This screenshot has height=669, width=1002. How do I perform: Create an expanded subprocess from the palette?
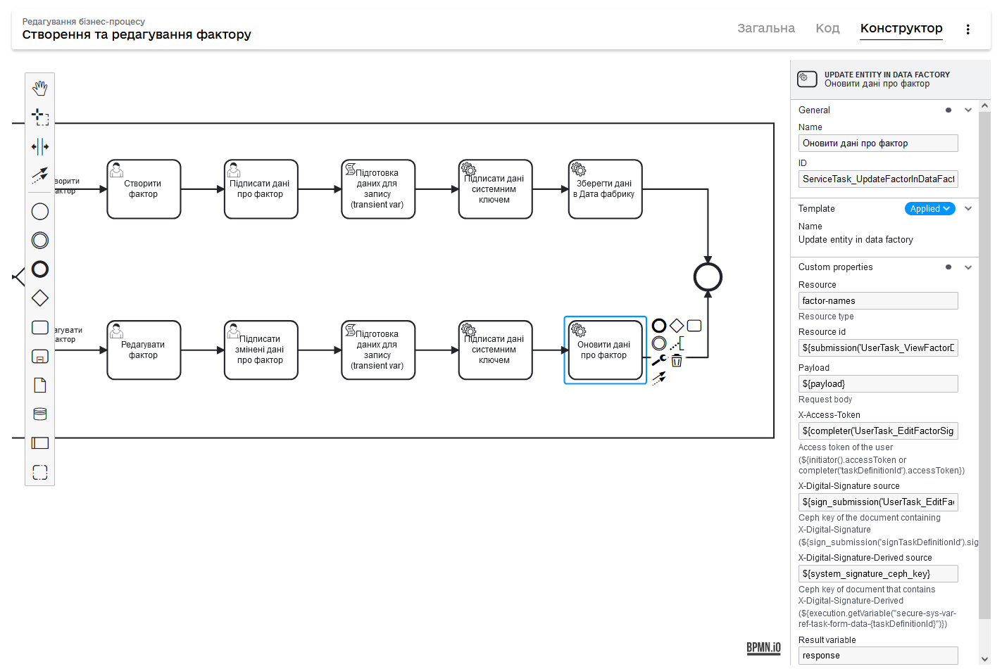[x=40, y=356]
